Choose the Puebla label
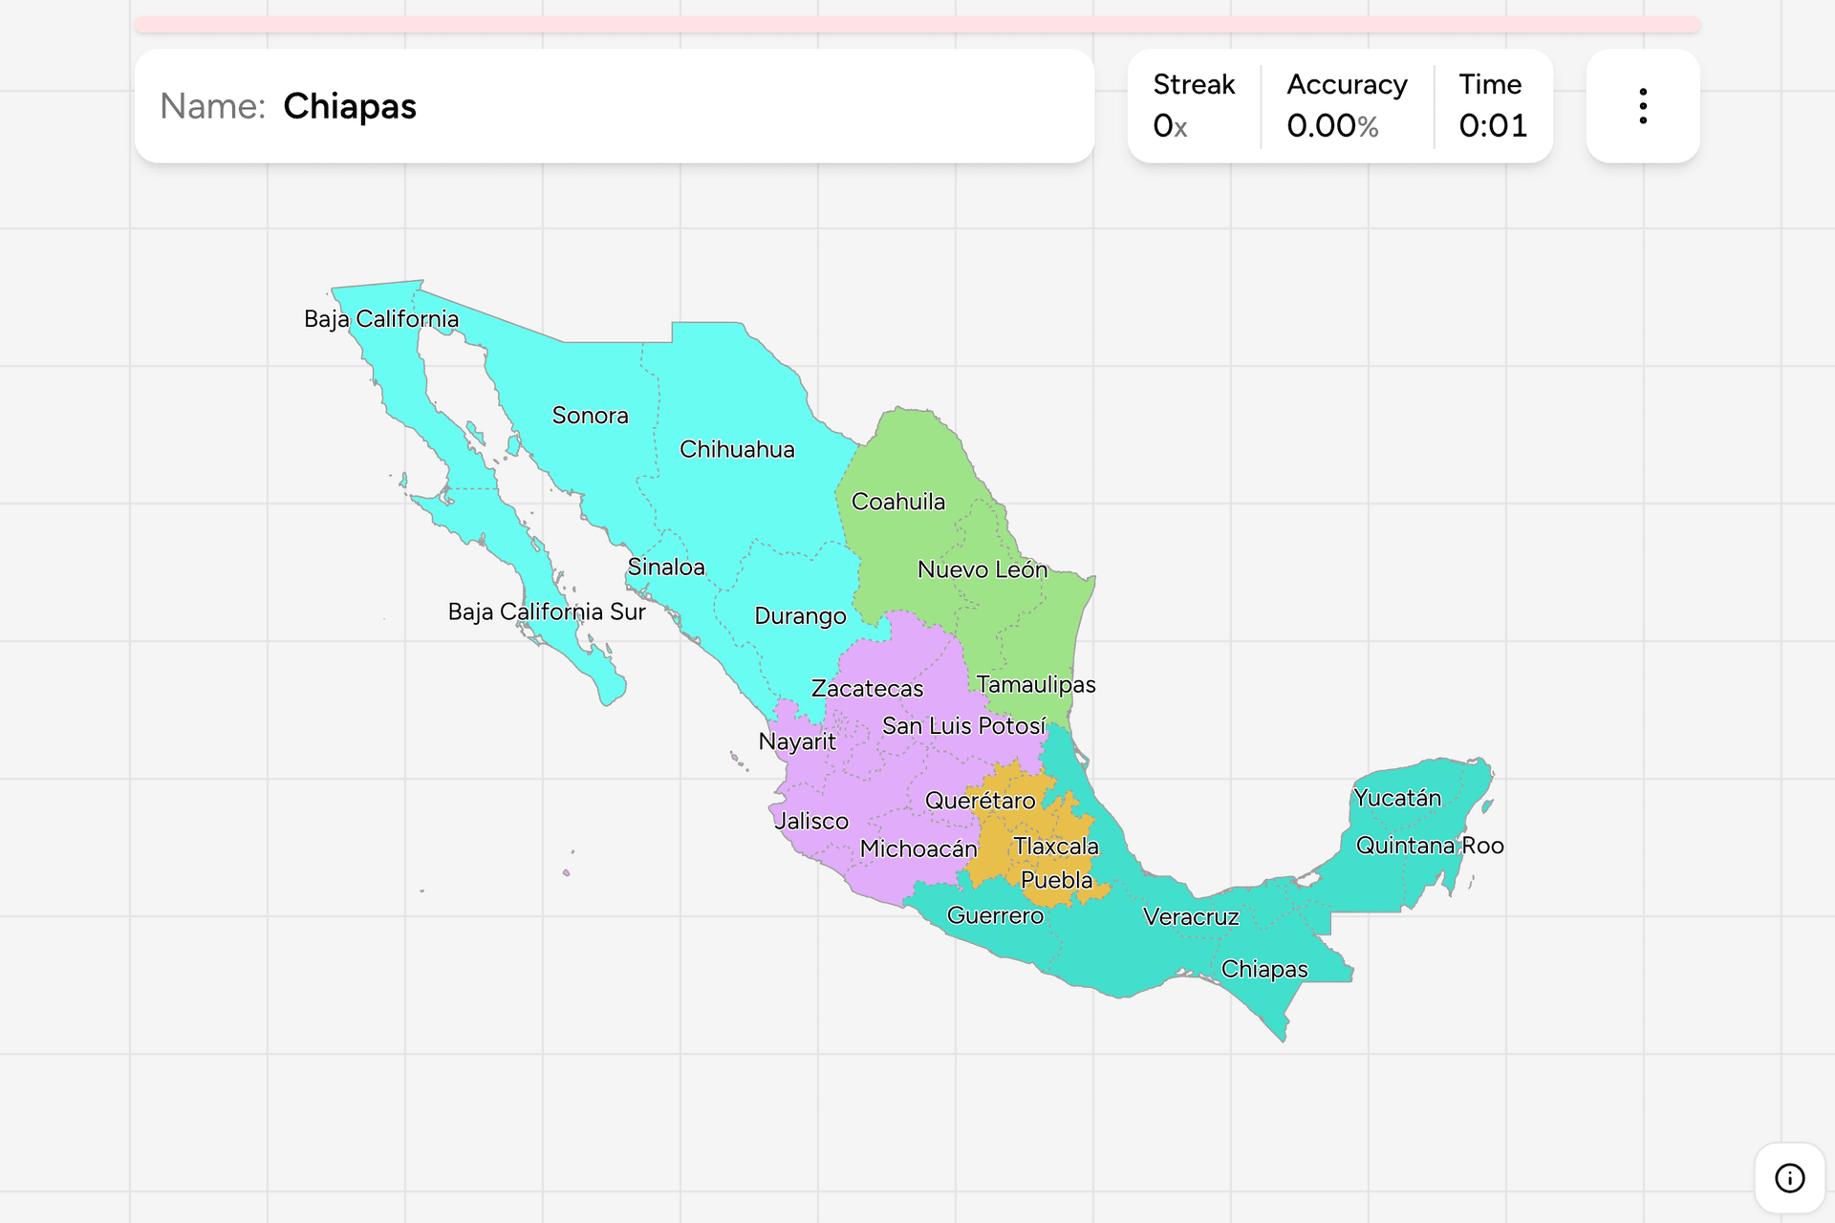Viewport: 1835px width, 1223px height. pyautogui.click(x=1056, y=880)
